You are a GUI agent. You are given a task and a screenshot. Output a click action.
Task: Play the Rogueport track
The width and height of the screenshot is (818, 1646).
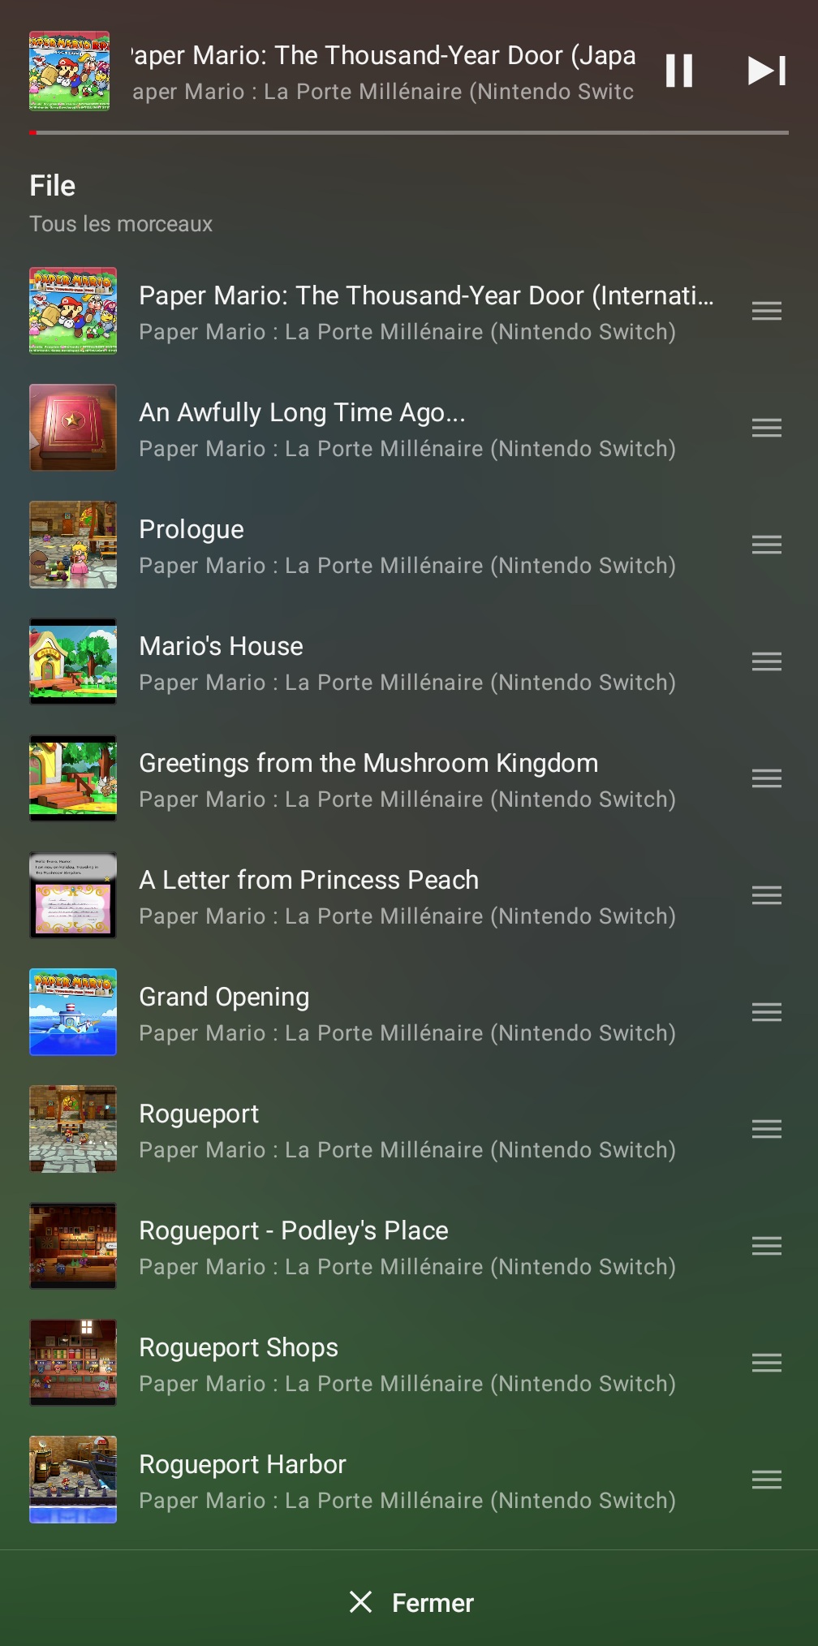(x=199, y=1114)
